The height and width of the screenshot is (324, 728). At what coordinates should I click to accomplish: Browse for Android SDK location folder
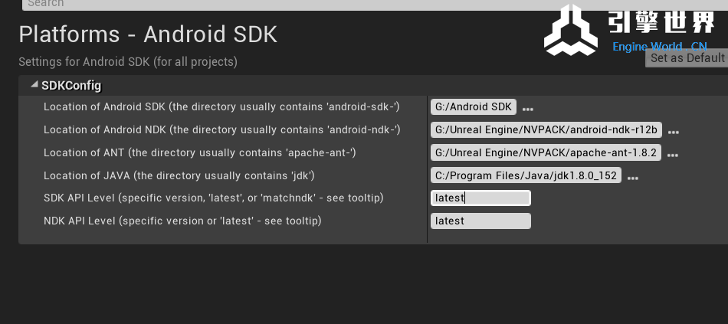(528, 109)
